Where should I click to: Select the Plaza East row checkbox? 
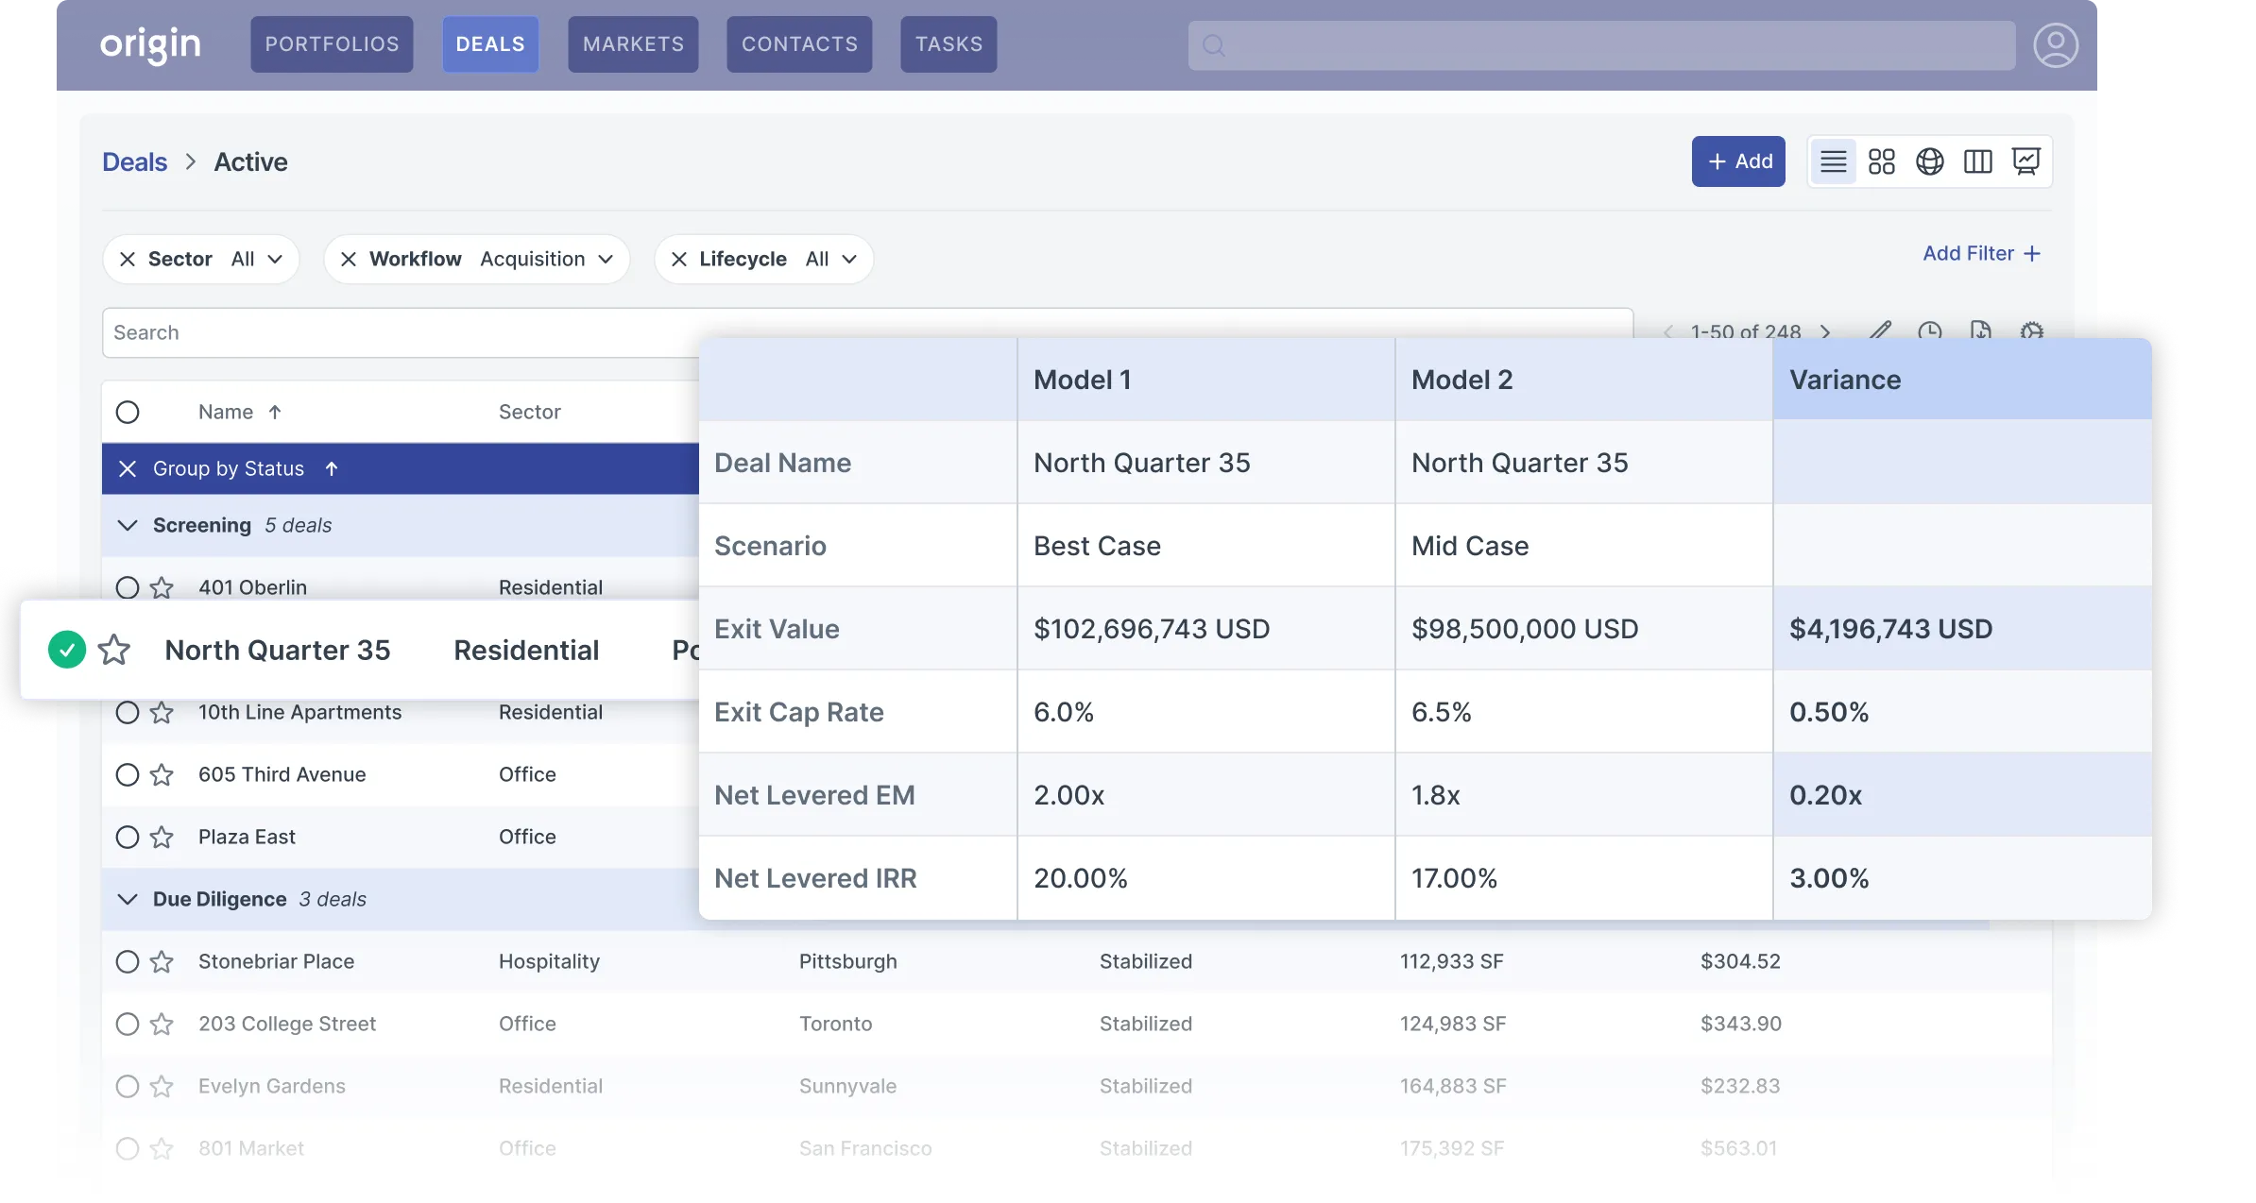pyautogui.click(x=128, y=837)
